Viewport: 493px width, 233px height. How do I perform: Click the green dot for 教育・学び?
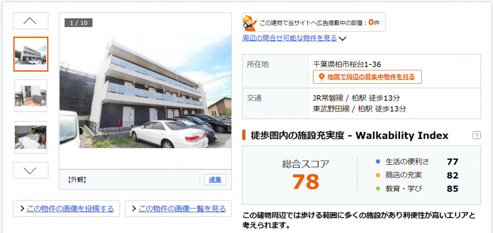coord(378,189)
